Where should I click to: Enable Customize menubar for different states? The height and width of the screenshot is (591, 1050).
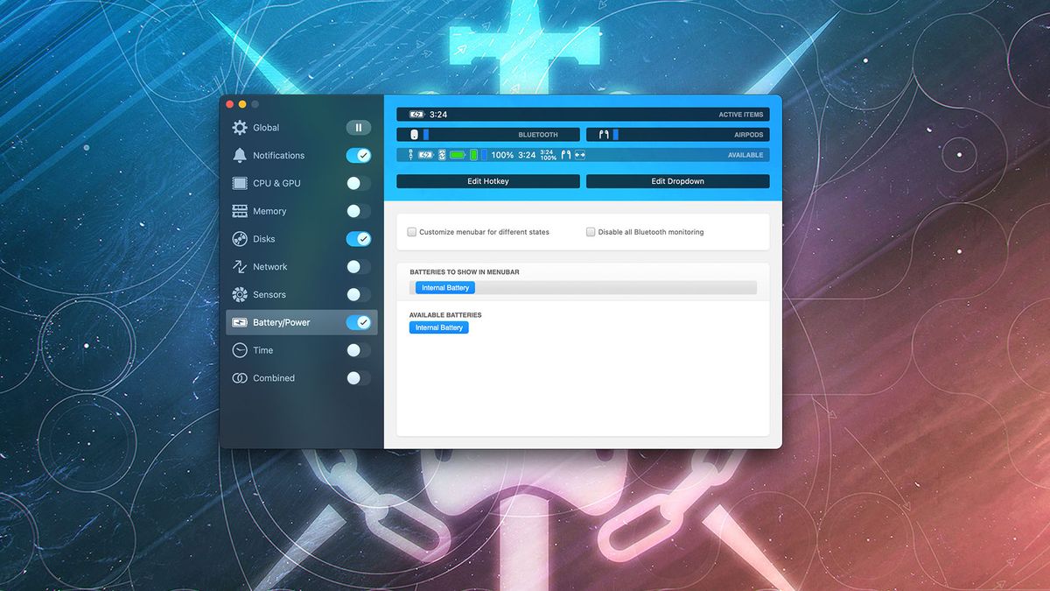click(x=411, y=231)
